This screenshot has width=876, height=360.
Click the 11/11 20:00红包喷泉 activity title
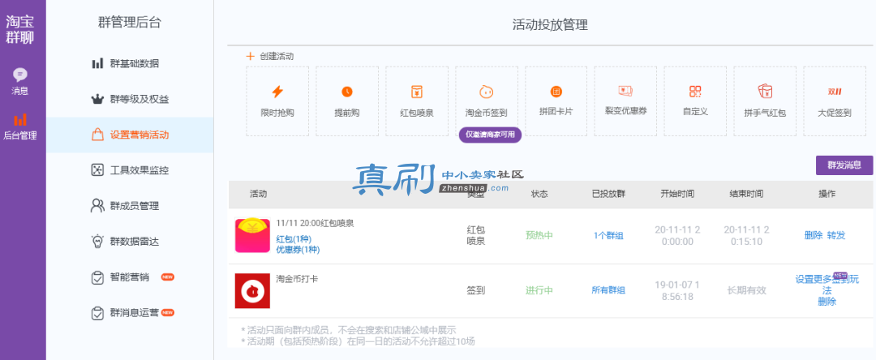point(315,223)
